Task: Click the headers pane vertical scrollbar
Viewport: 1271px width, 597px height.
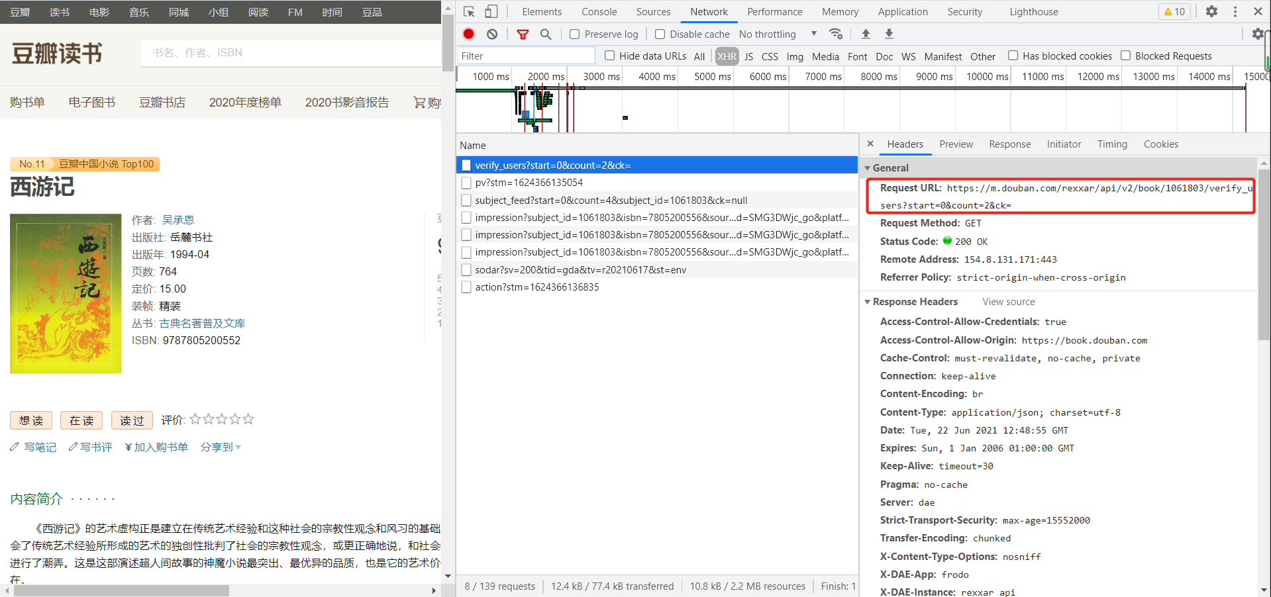Action: [1264, 255]
